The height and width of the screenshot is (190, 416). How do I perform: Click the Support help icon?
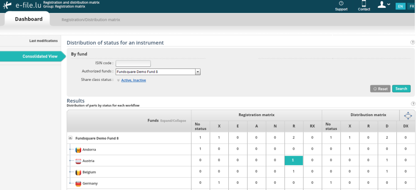click(x=341, y=4)
